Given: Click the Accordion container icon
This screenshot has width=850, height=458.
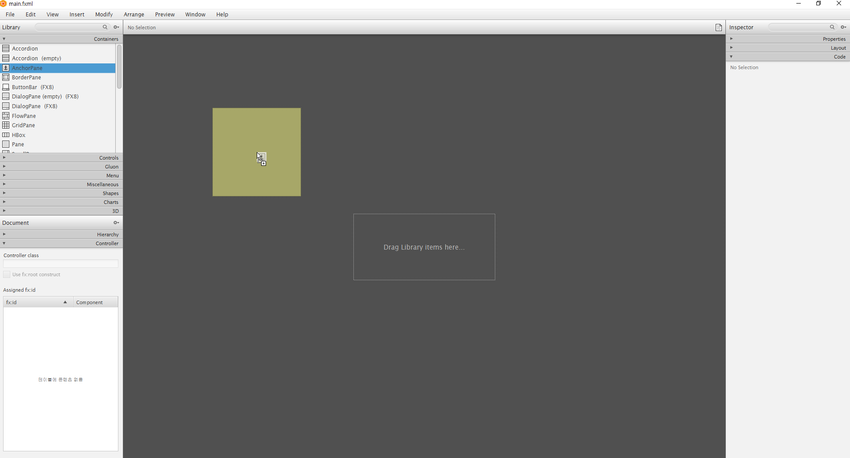Looking at the screenshot, I should [x=6, y=48].
